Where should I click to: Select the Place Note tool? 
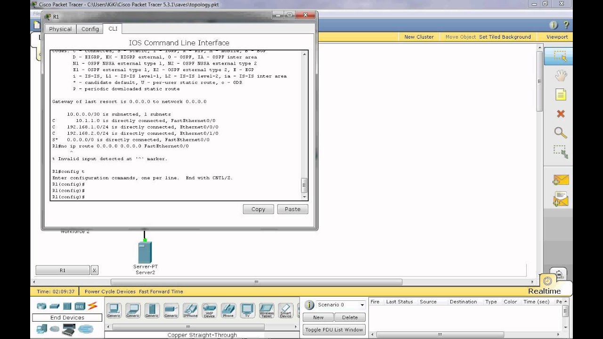560,95
